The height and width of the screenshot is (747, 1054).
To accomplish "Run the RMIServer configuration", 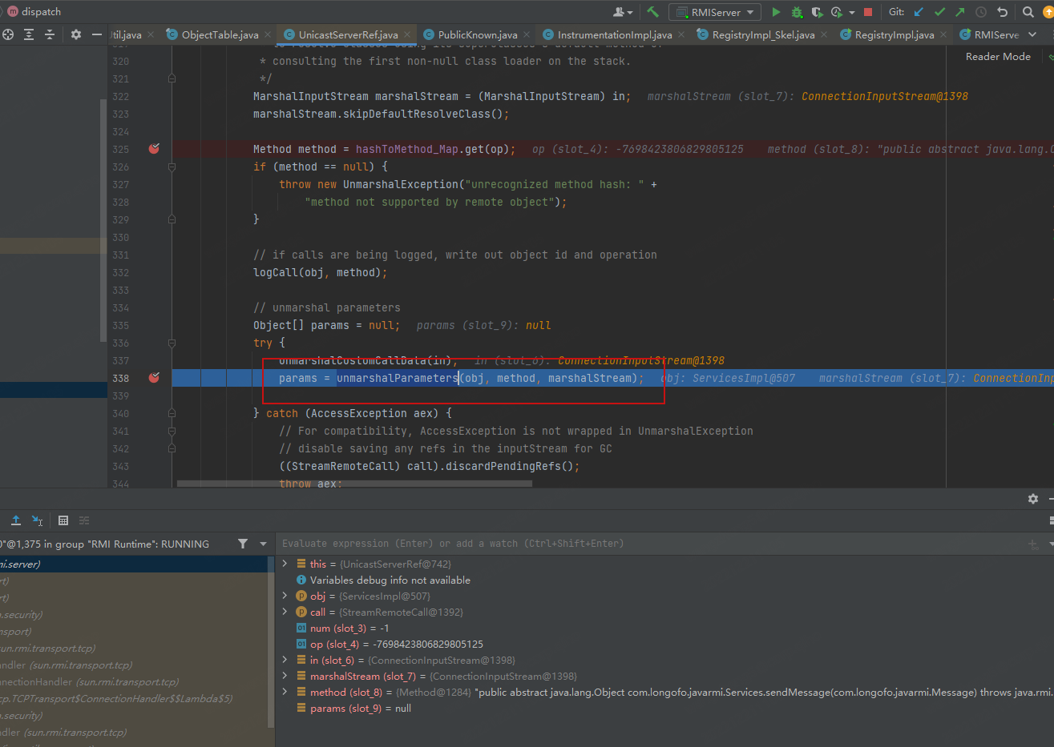I will (x=776, y=12).
